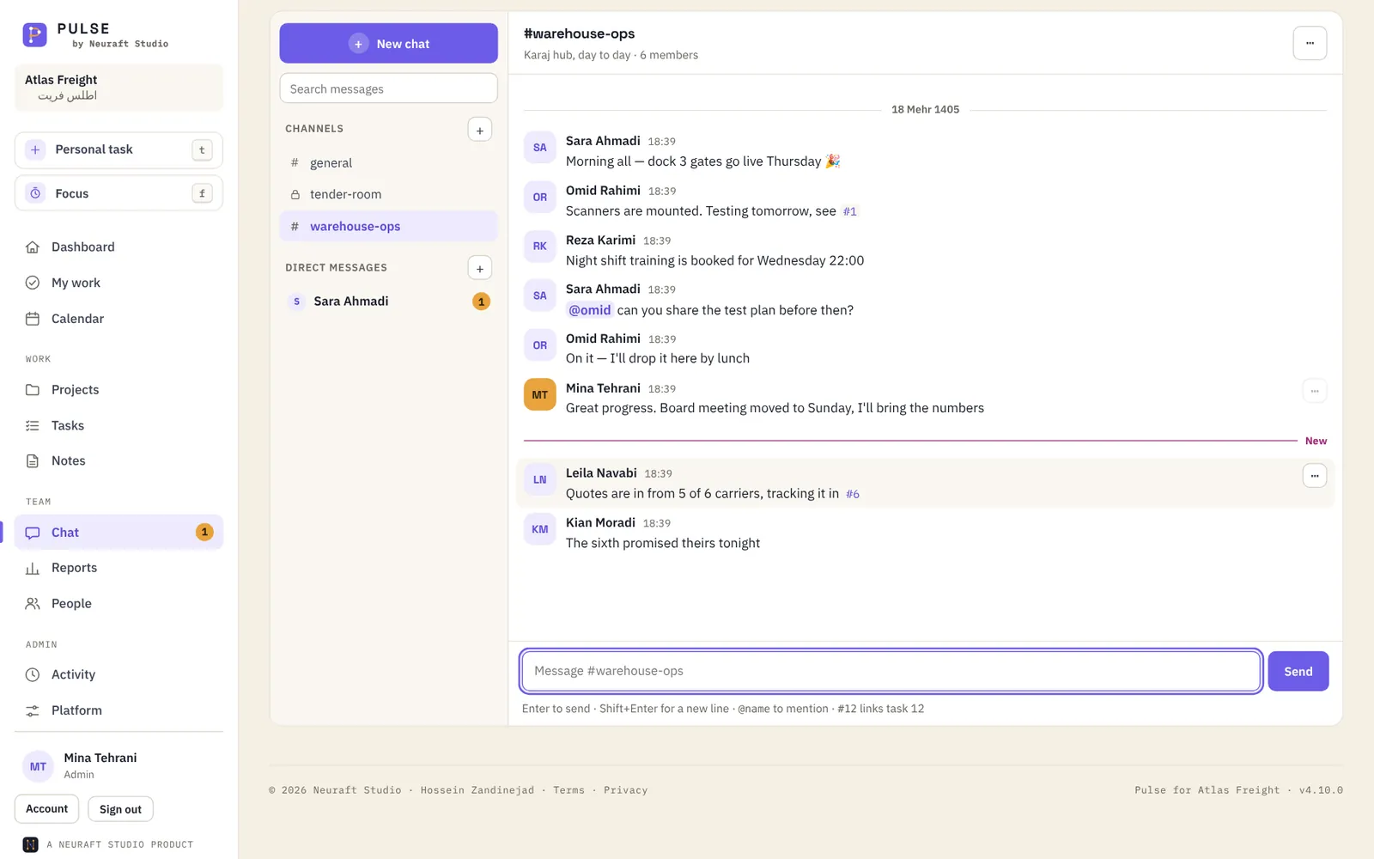Click the Neuraft Studio footer link

[357, 790]
